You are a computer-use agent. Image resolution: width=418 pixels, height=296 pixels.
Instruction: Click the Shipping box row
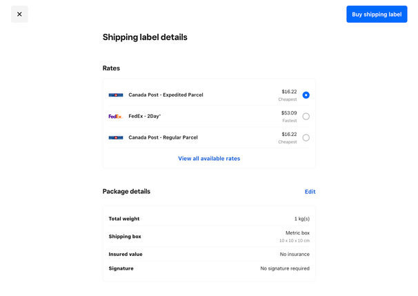pos(209,237)
